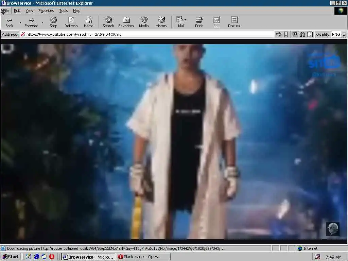Open the Start menu
The width and height of the screenshot is (348, 261).
coord(11,257)
